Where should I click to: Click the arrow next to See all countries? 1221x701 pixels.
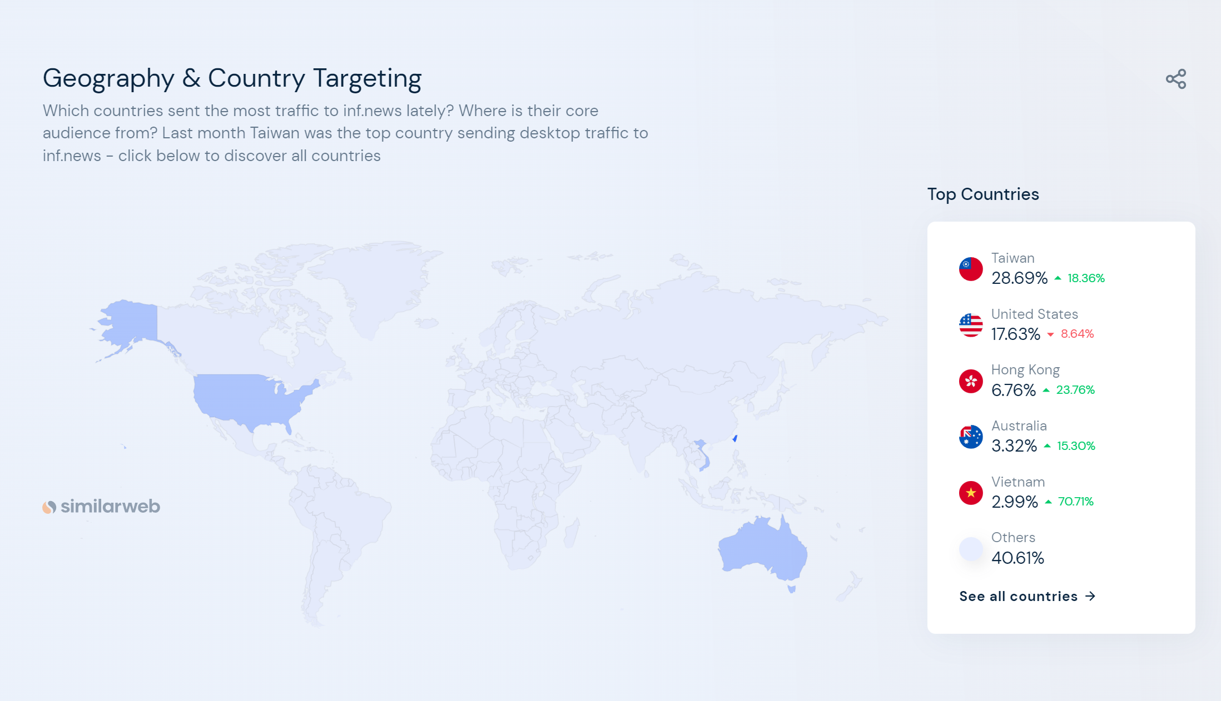1090,596
